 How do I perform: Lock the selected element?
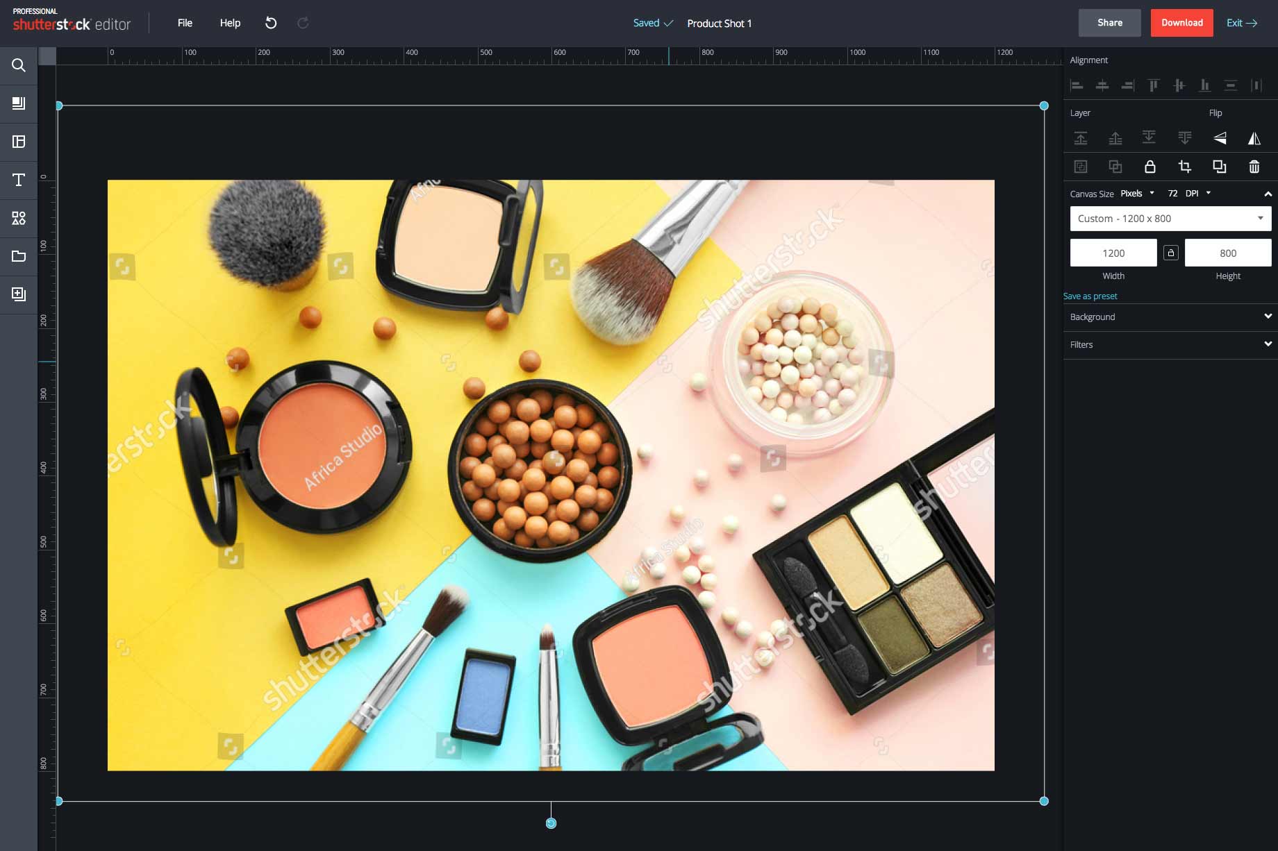click(1150, 167)
